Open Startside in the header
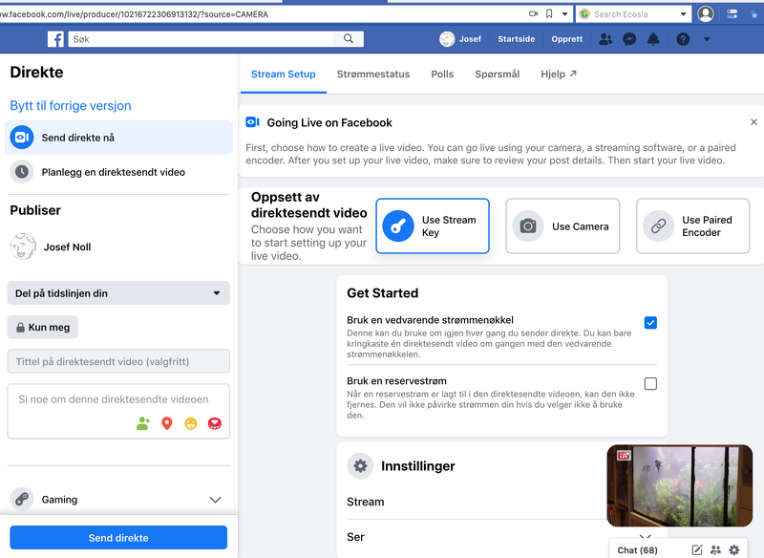Image resolution: width=764 pixels, height=558 pixels. [516, 39]
